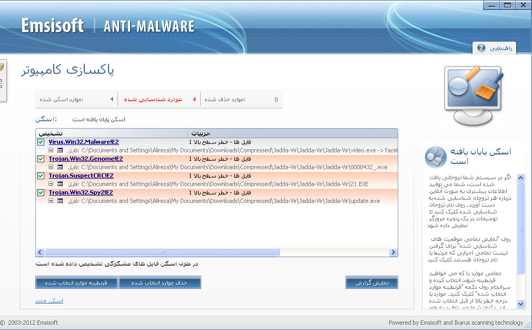Viewport: 532px width, 330px height.
Task: Click the shield icon on left side tab
Action: [2, 67]
